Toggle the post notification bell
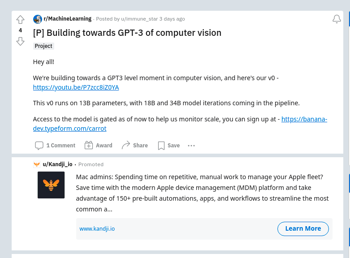Screen dimensions: 350x258 click(337, 19)
